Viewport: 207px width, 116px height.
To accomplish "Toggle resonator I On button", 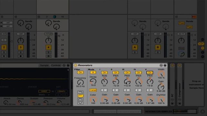I will point(104,72).
